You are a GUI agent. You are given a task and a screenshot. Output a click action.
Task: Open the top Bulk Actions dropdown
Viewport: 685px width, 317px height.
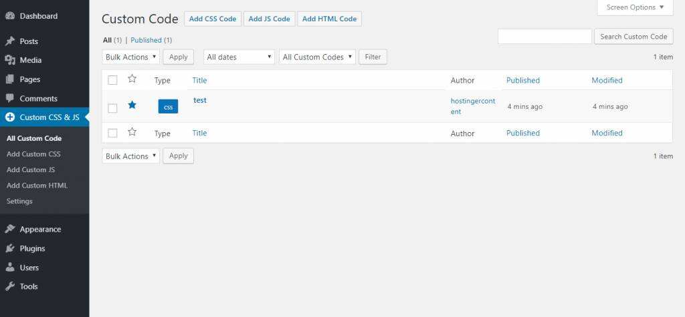131,57
